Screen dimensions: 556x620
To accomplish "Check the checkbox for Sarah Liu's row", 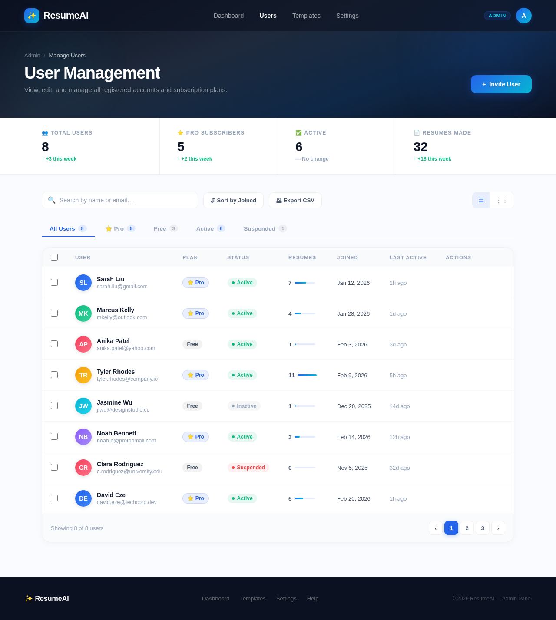I will coord(54,282).
